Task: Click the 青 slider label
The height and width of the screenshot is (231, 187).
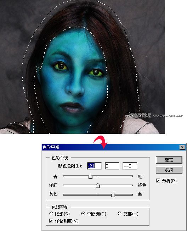Action: click(55, 176)
